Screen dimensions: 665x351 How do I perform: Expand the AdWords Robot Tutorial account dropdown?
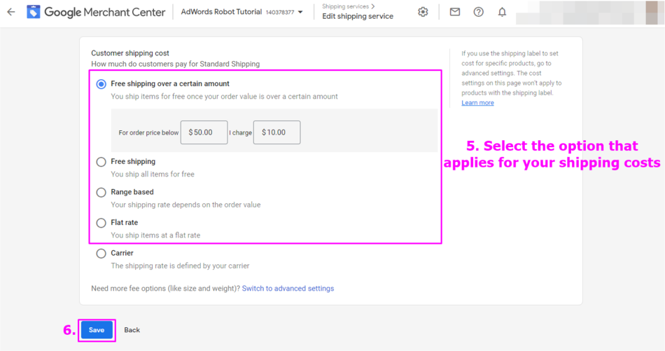300,13
